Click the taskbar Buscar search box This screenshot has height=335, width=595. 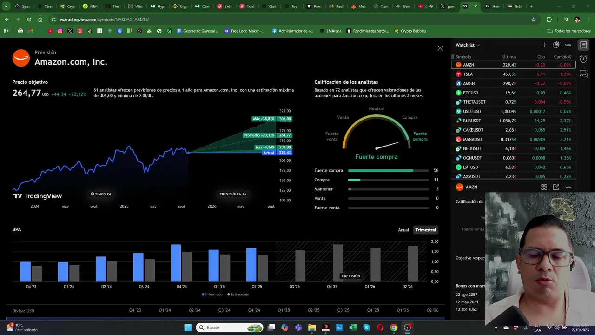click(229, 328)
